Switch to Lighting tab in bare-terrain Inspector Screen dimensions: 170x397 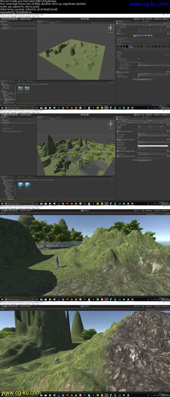(128, 21)
